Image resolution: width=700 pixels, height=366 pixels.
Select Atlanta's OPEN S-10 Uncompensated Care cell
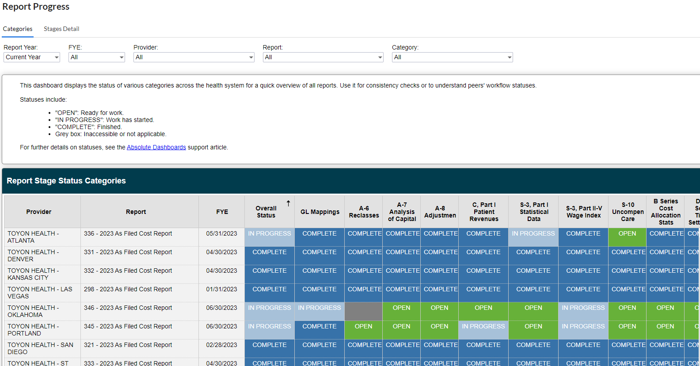[628, 237]
